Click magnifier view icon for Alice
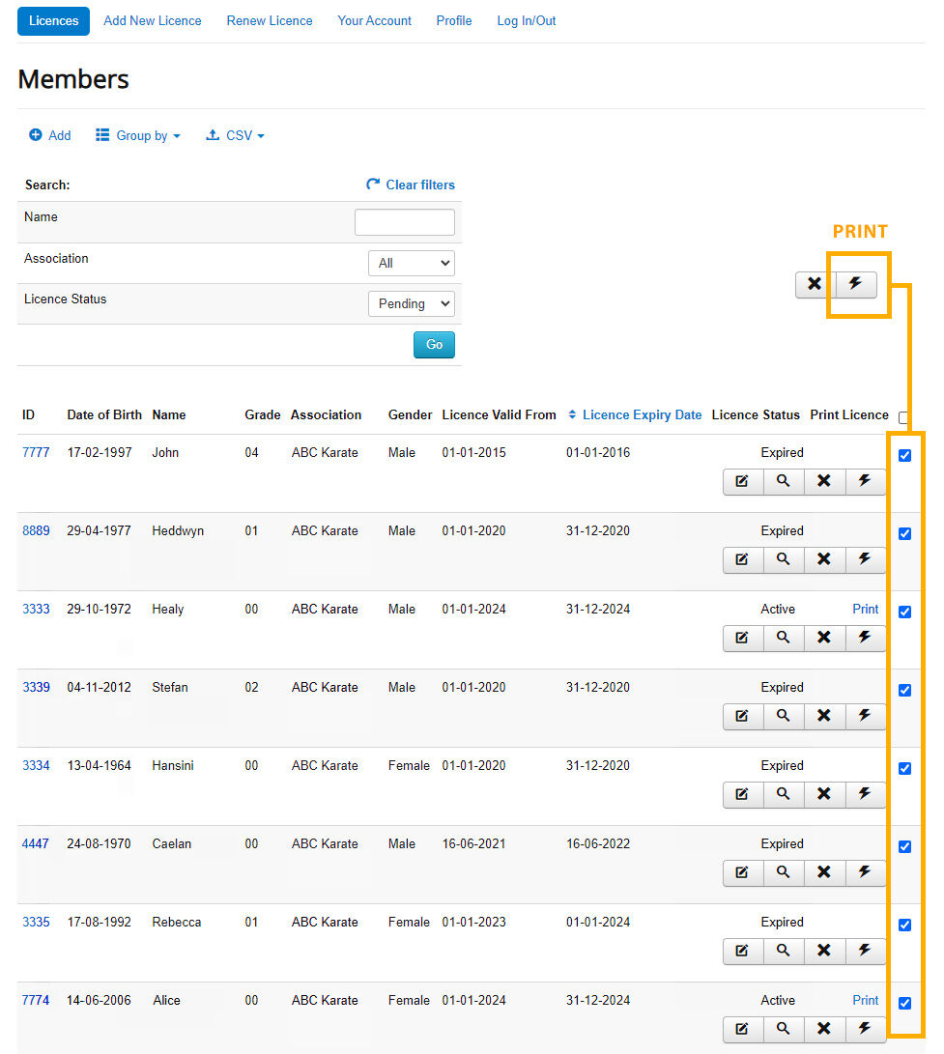The height and width of the screenshot is (1054, 944). point(783,1029)
